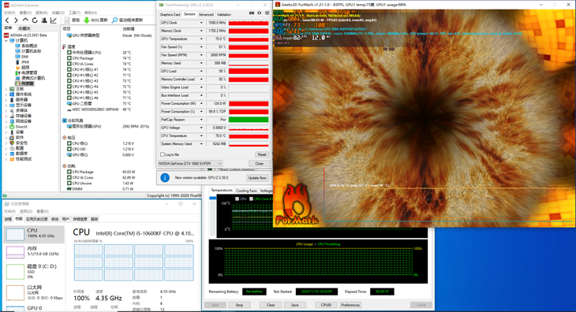Image resolution: width=576 pixels, height=312 pixels.
Task: Open Power Consumption (W) dropdown in GPU-Z
Action: click(x=201, y=103)
